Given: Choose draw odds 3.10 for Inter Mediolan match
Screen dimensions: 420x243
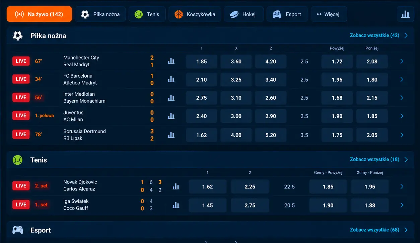Looking at the screenshot, I should coord(236,98).
